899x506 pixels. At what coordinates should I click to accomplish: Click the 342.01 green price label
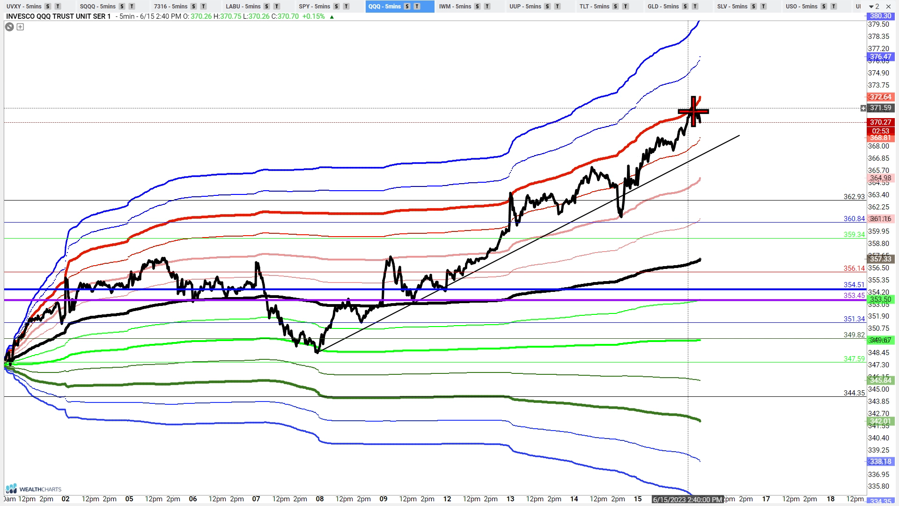click(x=880, y=421)
